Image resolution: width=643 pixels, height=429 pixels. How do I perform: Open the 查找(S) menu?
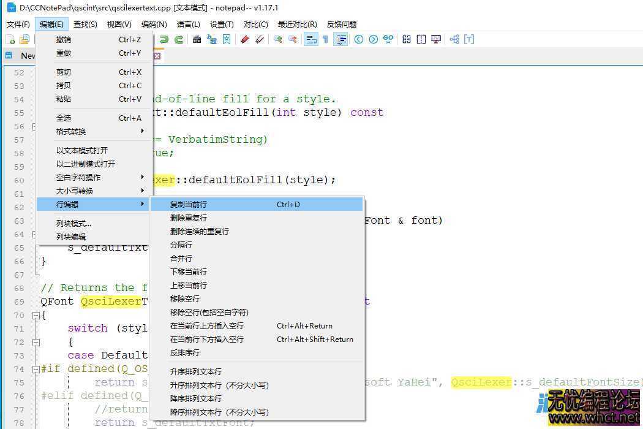coord(85,24)
